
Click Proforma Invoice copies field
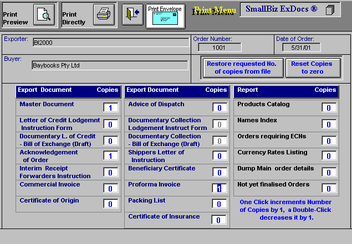pos(219,188)
